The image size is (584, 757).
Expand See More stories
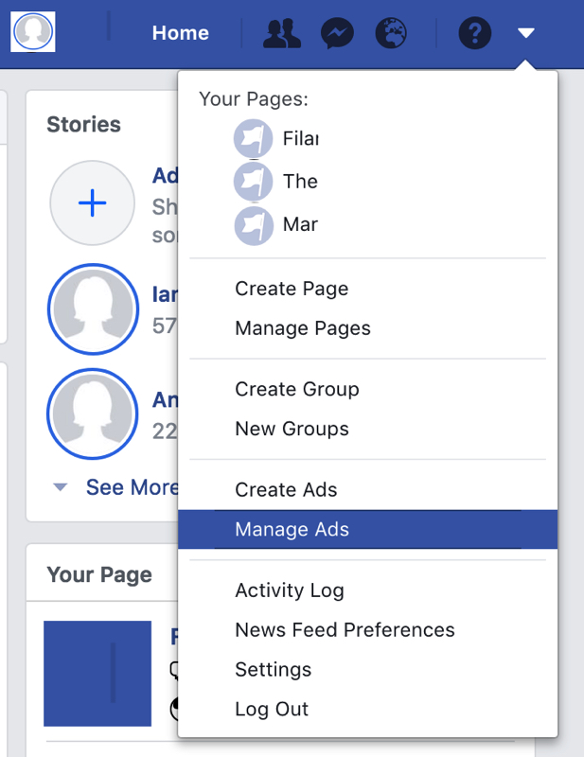pyautogui.click(x=130, y=487)
